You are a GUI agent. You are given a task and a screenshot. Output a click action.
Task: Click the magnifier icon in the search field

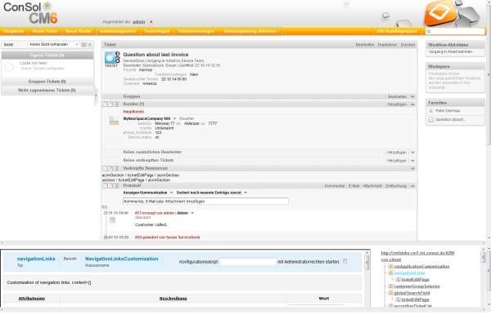[429, 32]
